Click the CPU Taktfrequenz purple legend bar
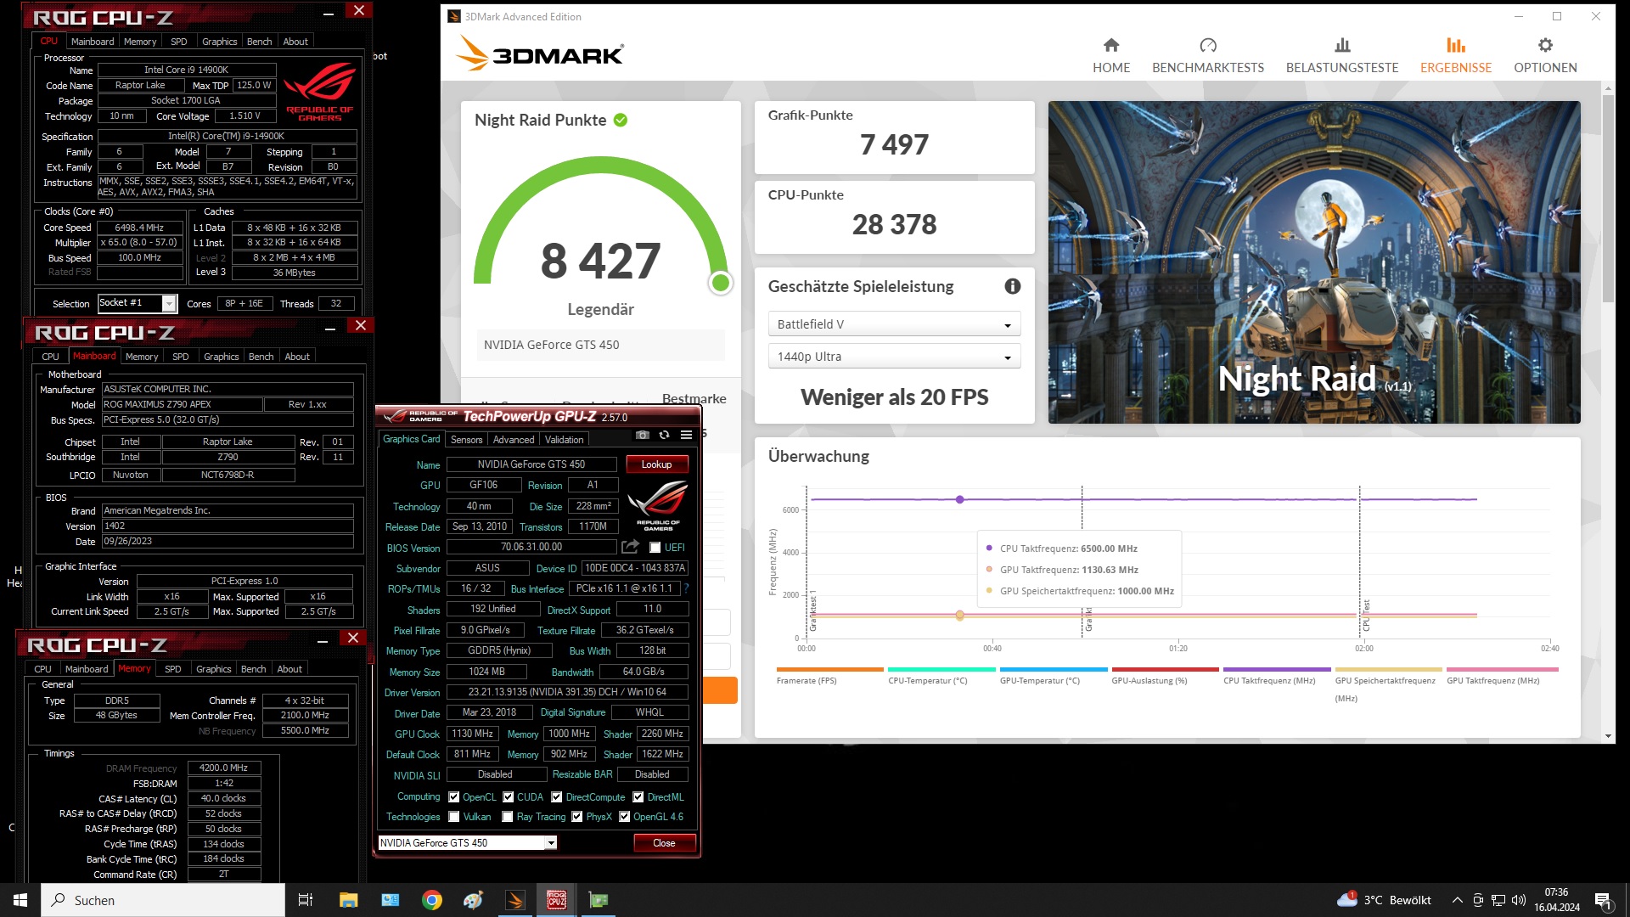This screenshot has width=1630, height=917. (1277, 670)
